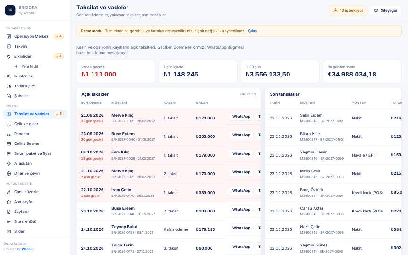Screen dimensions: 408x255
Task: Open Operasyon Merkezi sidebar icon
Action: (8, 36)
